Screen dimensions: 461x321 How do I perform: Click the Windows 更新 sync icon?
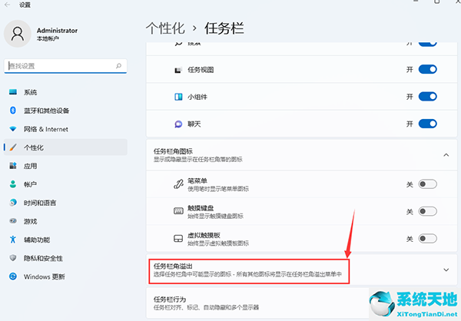point(12,276)
